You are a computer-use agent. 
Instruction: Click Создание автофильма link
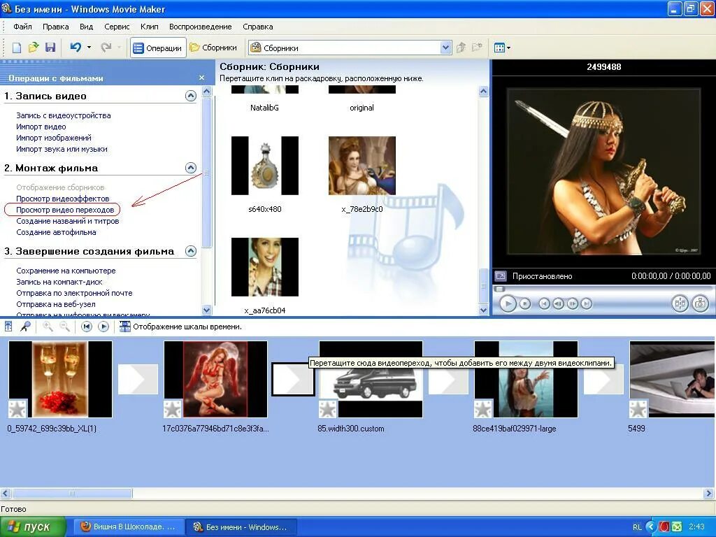[56, 232]
